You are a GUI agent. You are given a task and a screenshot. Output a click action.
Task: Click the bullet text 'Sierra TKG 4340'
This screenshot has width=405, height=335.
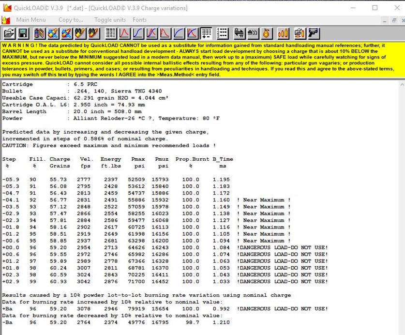pos(136,91)
